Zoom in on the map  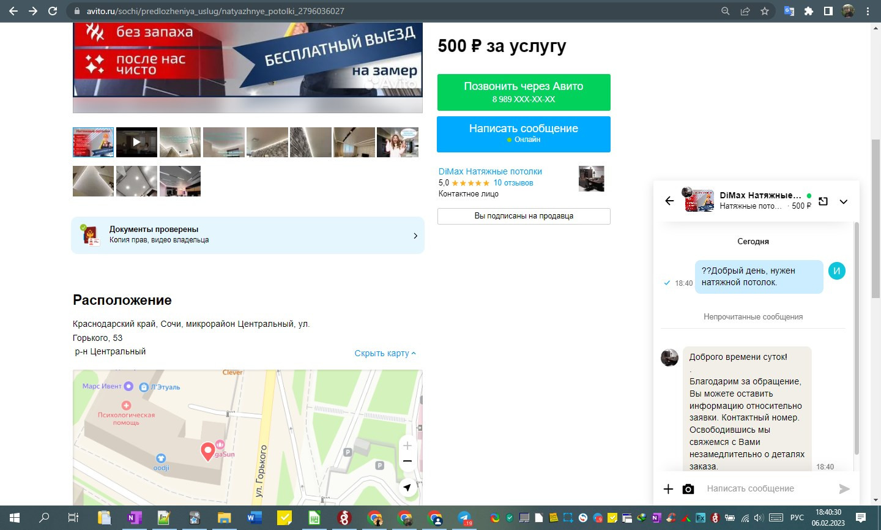click(x=407, y=446)
